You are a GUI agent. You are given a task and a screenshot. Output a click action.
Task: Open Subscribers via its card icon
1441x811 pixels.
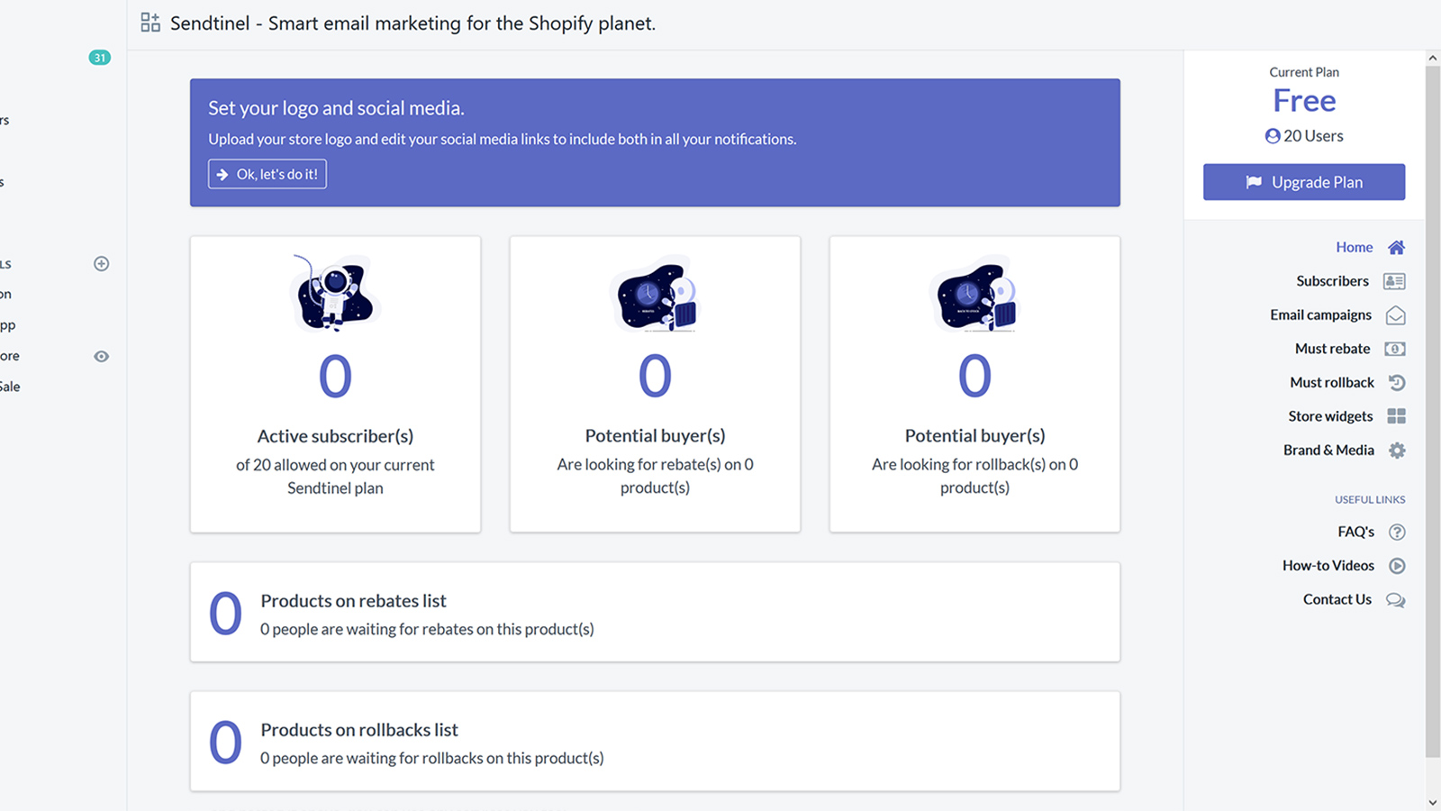[x=1394, y=281]
